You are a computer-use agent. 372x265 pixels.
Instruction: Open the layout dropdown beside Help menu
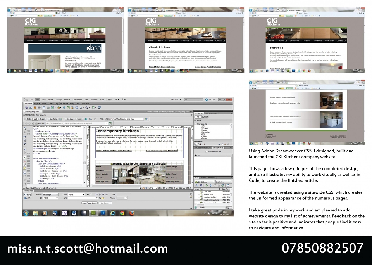[x=110, y=100]
